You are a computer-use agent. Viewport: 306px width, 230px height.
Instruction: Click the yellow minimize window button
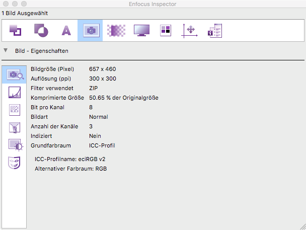tap(16, 5)
